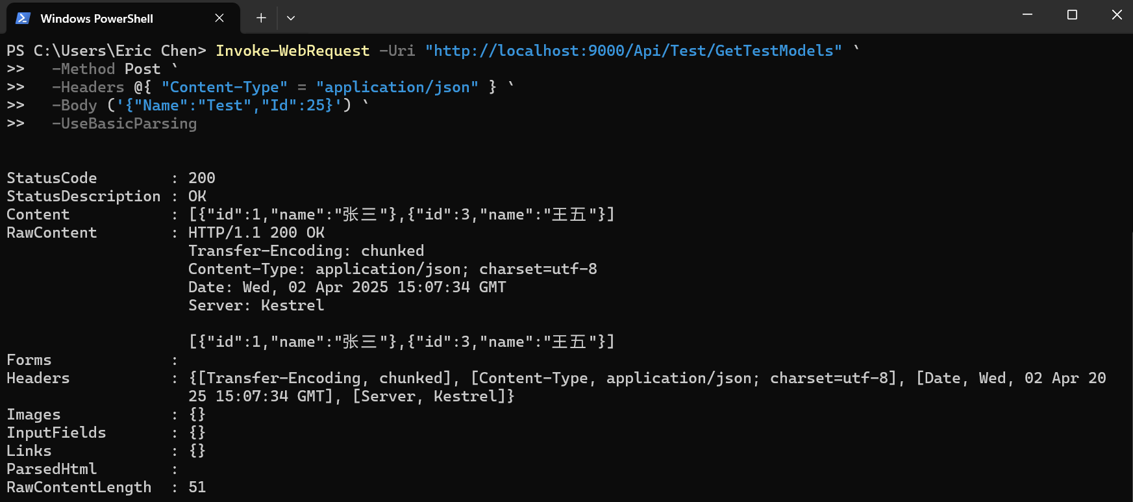Maximize the terminal window
Screen dimensions: 1133x502
pyautogui.click(x=1072, y=14)
